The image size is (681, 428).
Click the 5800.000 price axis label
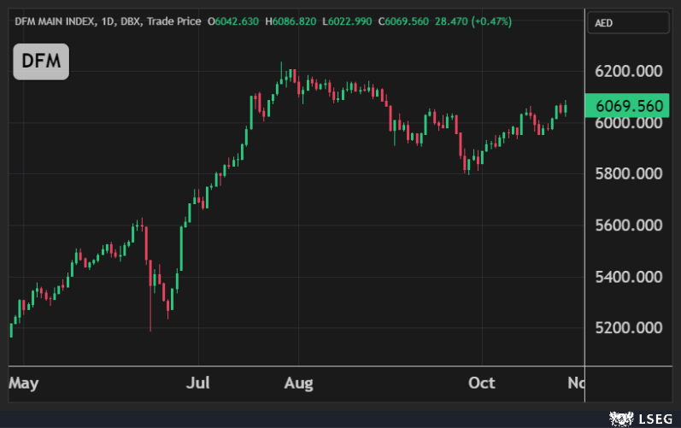click(628, 174)
